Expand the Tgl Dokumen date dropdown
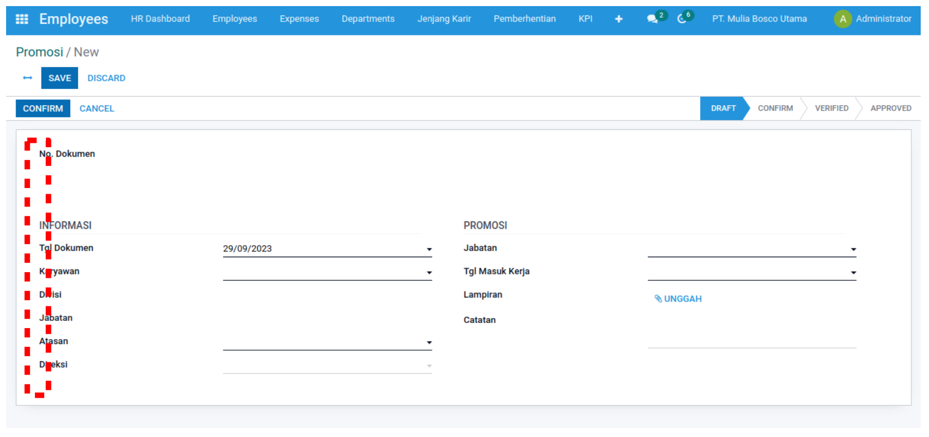Viewport: 929px width, 437px height. [429, 249]
